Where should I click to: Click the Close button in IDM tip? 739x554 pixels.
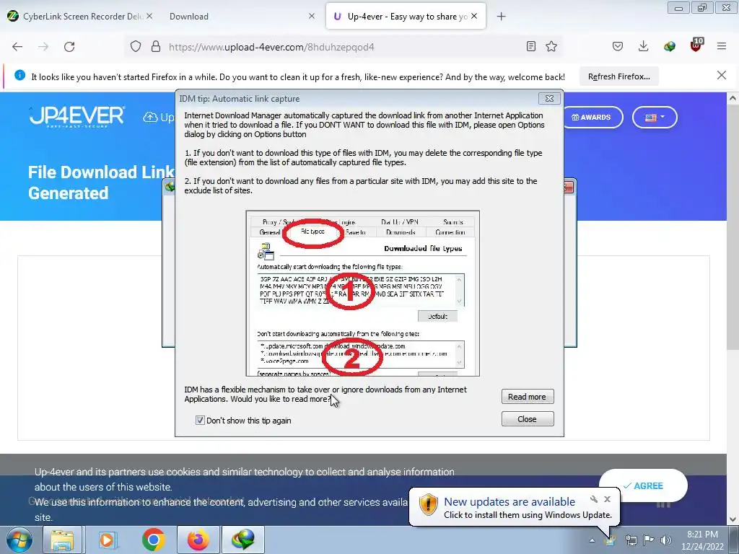tap(528, 419)
